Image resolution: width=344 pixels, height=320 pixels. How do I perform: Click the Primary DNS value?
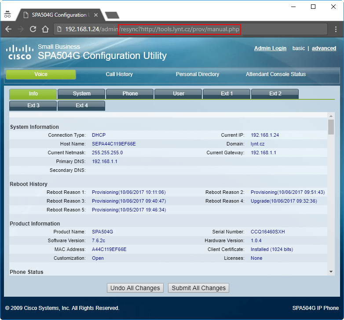(104, 161)
